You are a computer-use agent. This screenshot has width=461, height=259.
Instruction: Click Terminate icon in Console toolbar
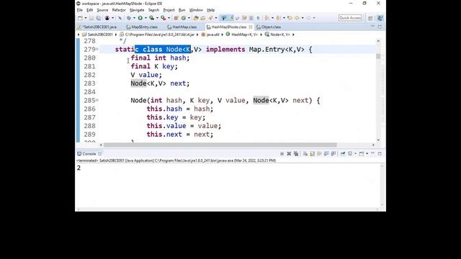[282, 153]
